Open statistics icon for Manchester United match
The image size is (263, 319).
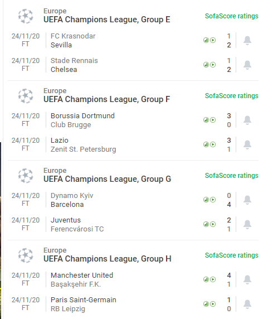point(206,279)
